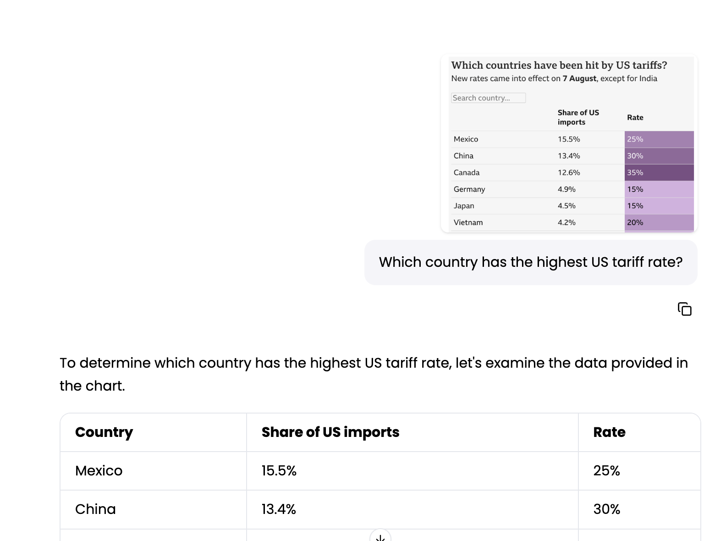
Task: Select the China cell in the response table
Action: (x=153, y=509)
